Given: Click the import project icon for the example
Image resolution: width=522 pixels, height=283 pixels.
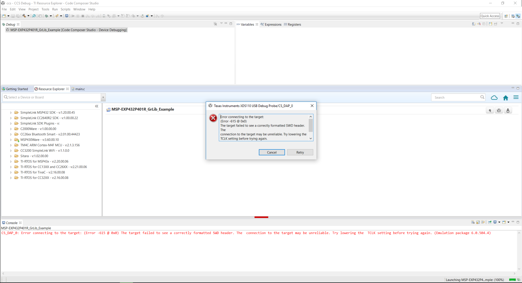Looking at the screenshot, I should (x=499, y=110).
